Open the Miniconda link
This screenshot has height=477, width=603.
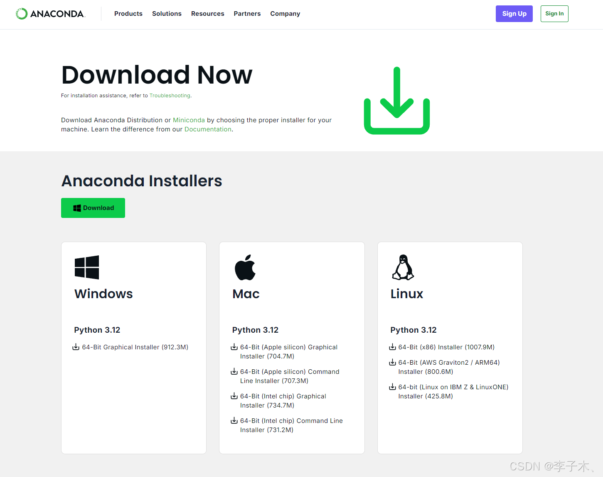click(x=189, y=120)
